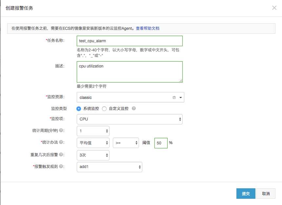The image size is (282, 205).
Task: Open the 平均值 statistic method dropdown
Action: click(x=93, y=143)
